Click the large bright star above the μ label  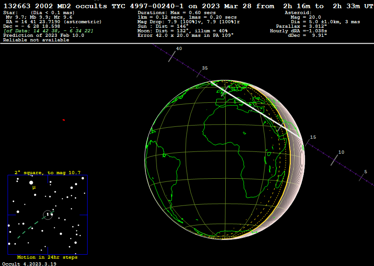pos(31,183)
